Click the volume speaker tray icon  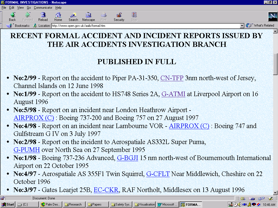pos(239,205)
